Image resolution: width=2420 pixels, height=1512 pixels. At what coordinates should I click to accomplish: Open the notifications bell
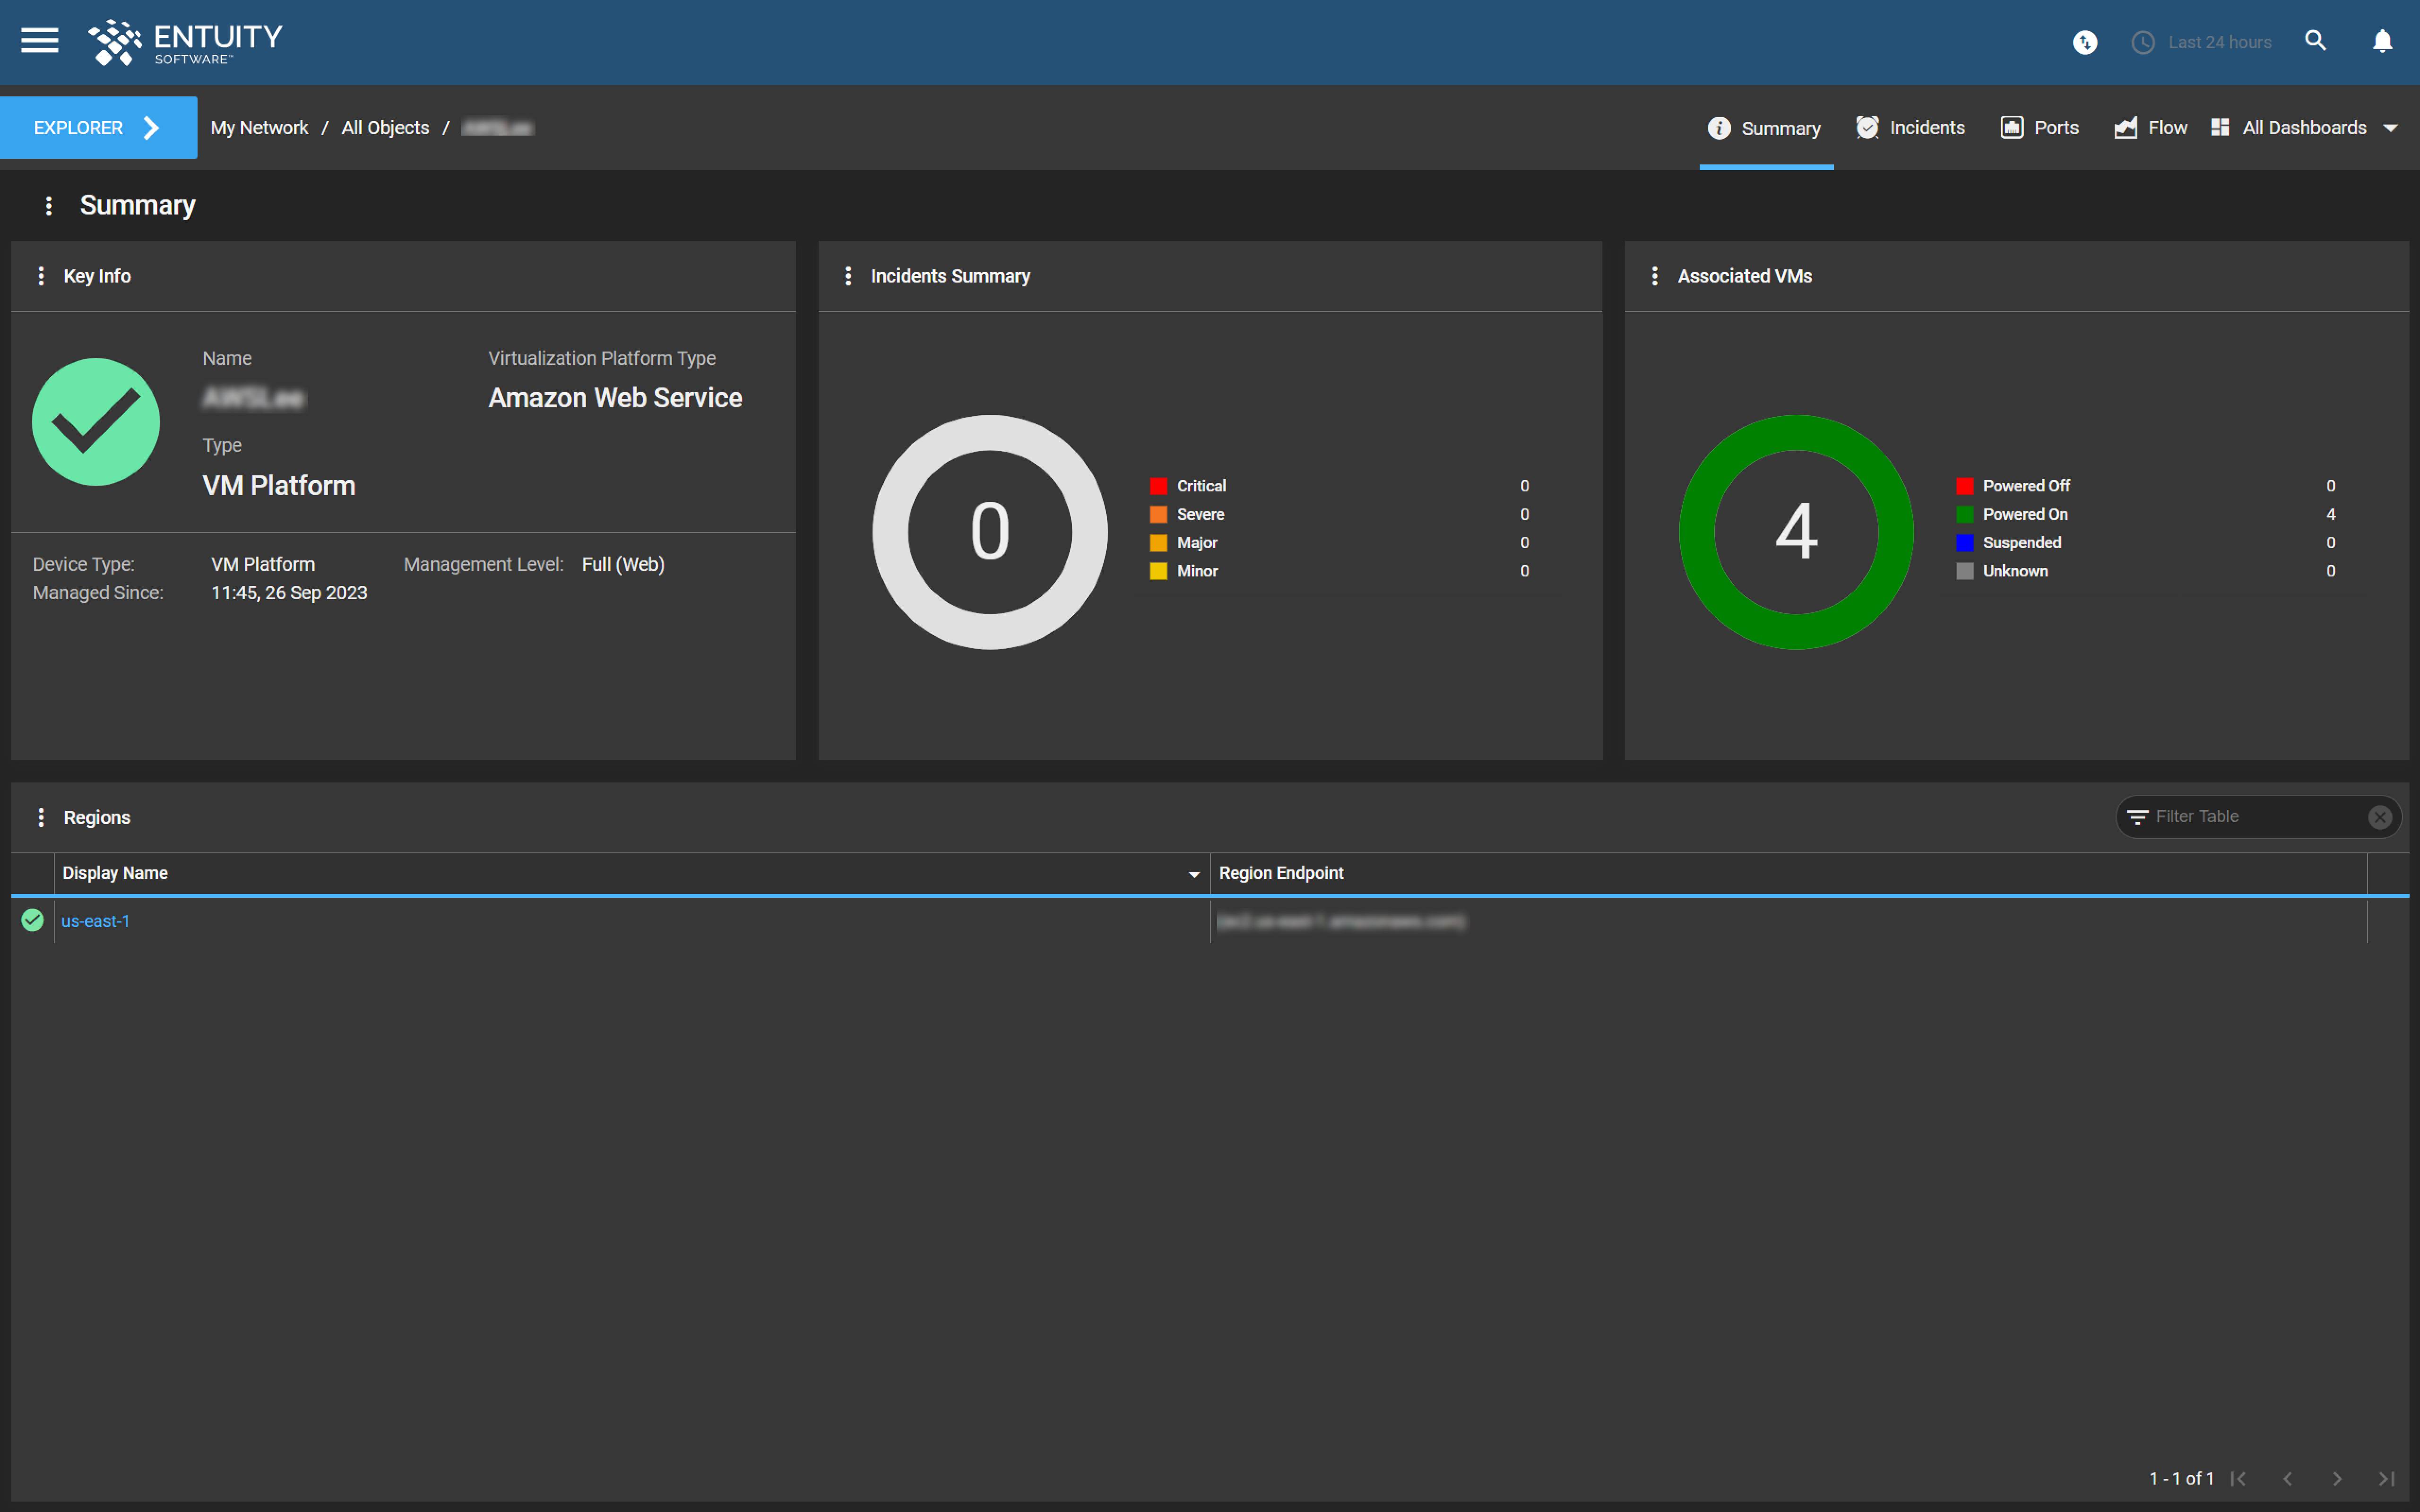coord(2383,41)
